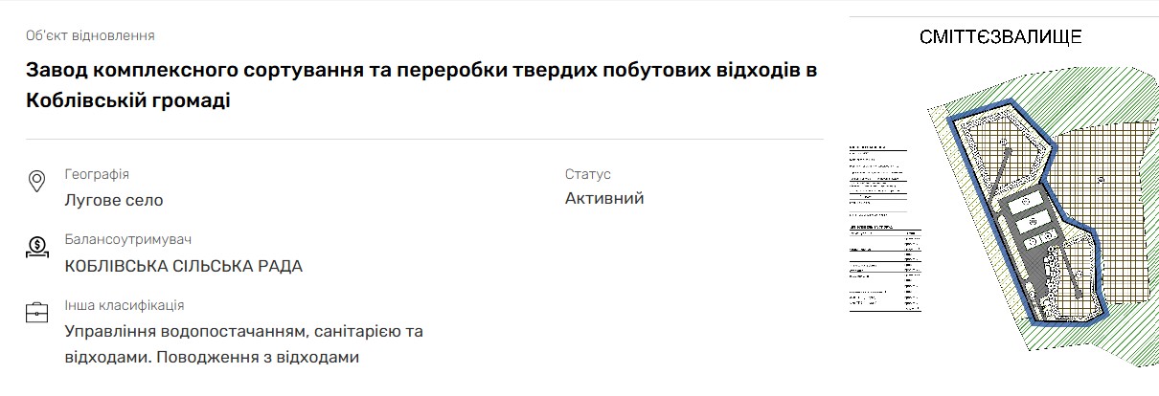
Task: Click the Активний status value
Action: tap(604, 198)
